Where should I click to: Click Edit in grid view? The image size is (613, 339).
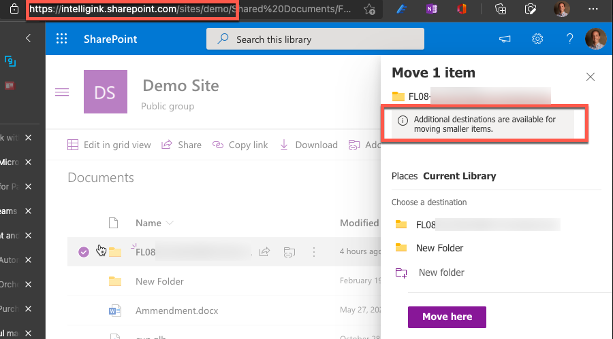[109, 145]
